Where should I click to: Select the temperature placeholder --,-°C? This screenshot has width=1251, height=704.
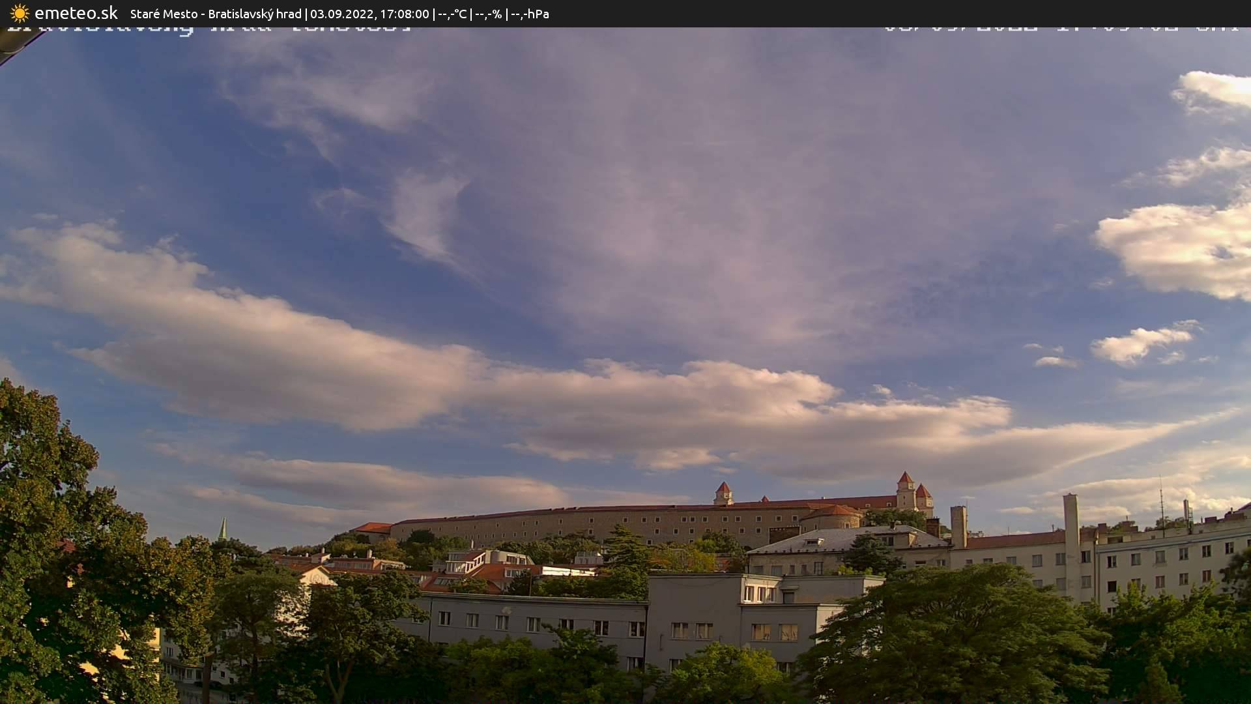pos(454,13)
